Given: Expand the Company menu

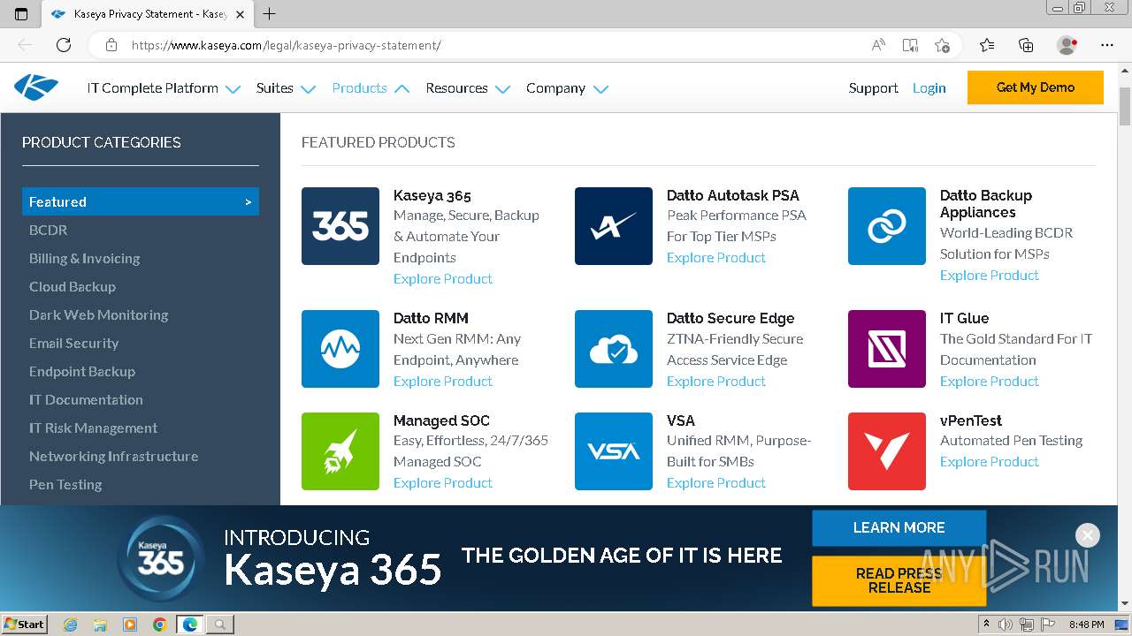Looking at the screenshot, I should coord(567,88).
